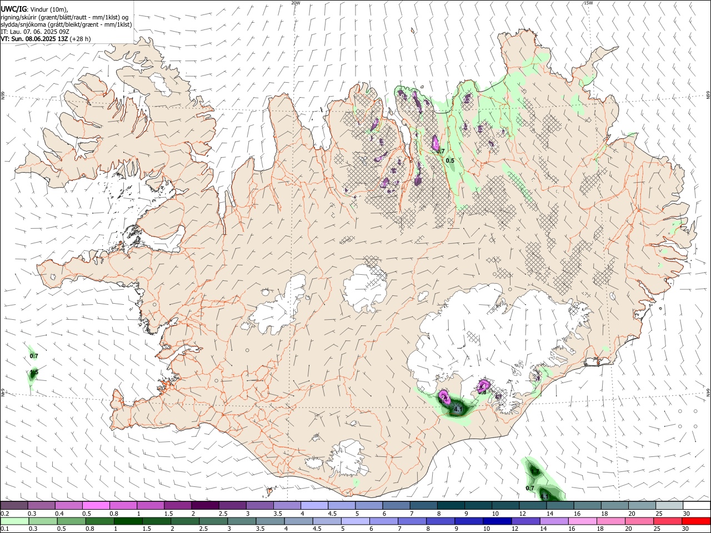Click the 0.7 value beside northern purple patch
This screenshot has height=533, width=711.
tap(440, 151)
